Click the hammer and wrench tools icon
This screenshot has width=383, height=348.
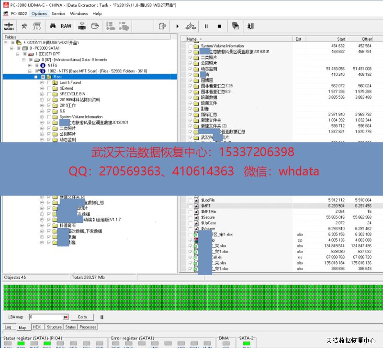pyautogui.click(x=24, y=26)
